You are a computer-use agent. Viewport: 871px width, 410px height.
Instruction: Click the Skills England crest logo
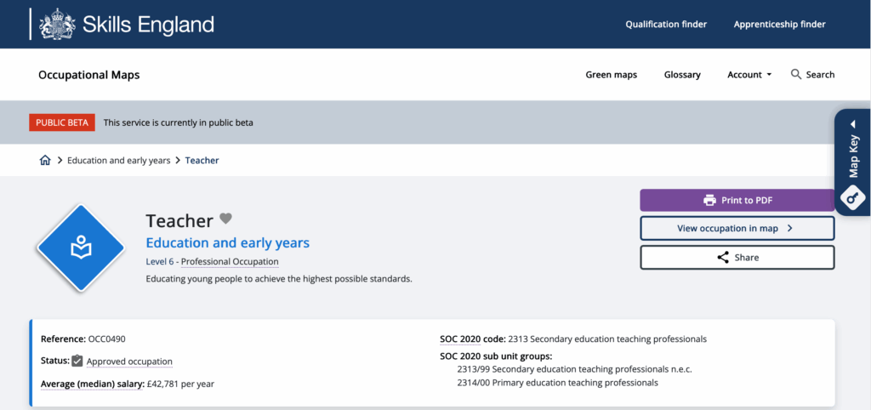pyautogui.click(x=57, y=24)
